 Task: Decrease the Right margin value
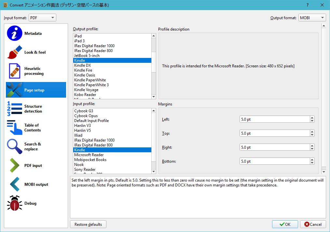click(312, 149)
